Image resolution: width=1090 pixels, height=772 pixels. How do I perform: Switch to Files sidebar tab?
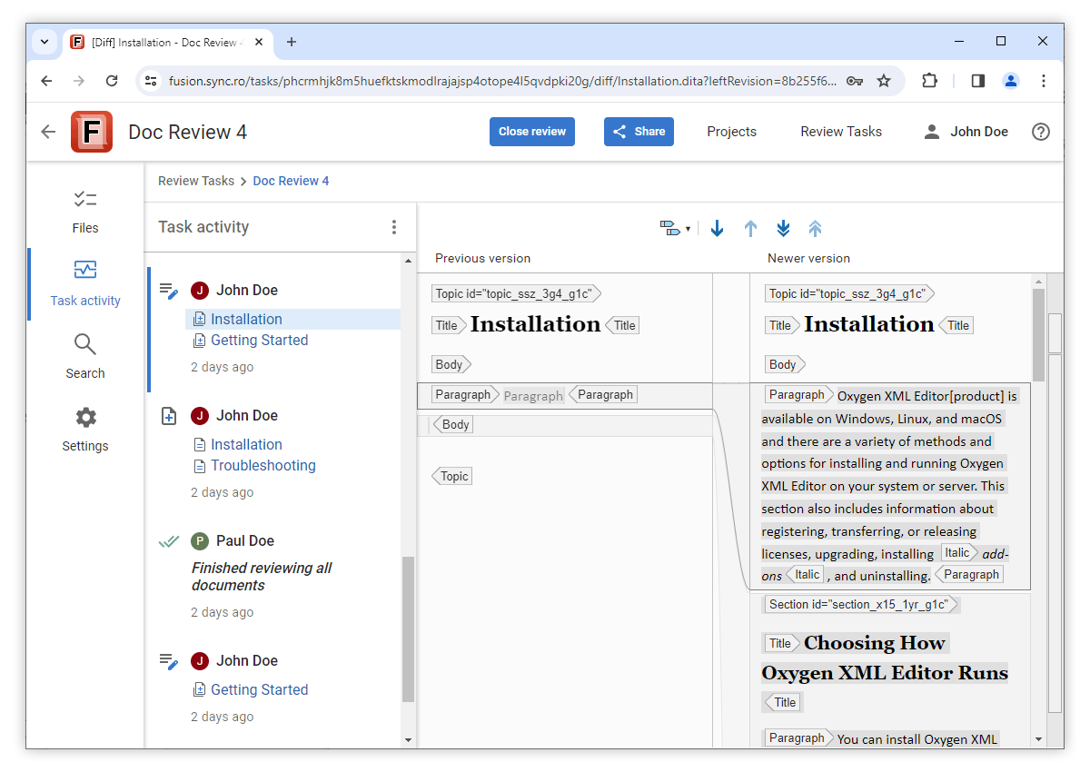coord(85,212)
